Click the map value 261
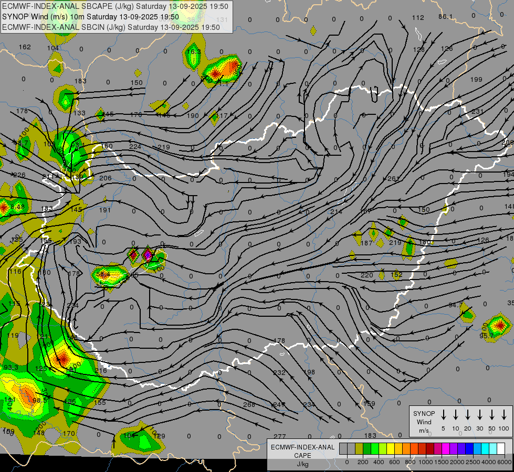The height and width of the screenshot is (472, 514). click(393, 178)
